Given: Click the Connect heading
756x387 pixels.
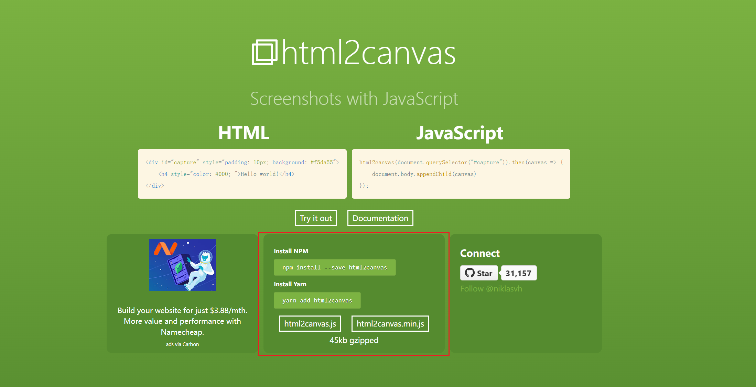Looking at the screenshot, I should tap(480, 253).
